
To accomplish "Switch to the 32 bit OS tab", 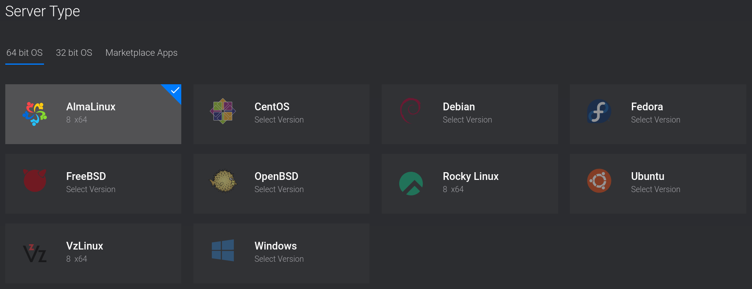I will click(74, 53).
